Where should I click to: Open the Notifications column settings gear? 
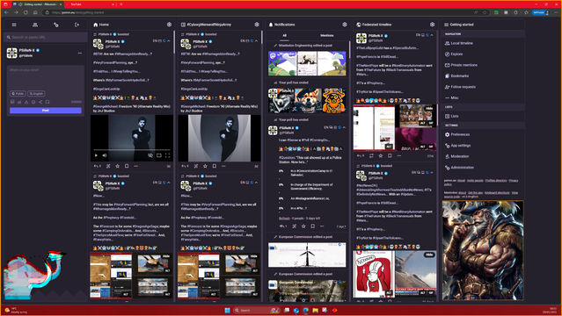pos(345,25)
